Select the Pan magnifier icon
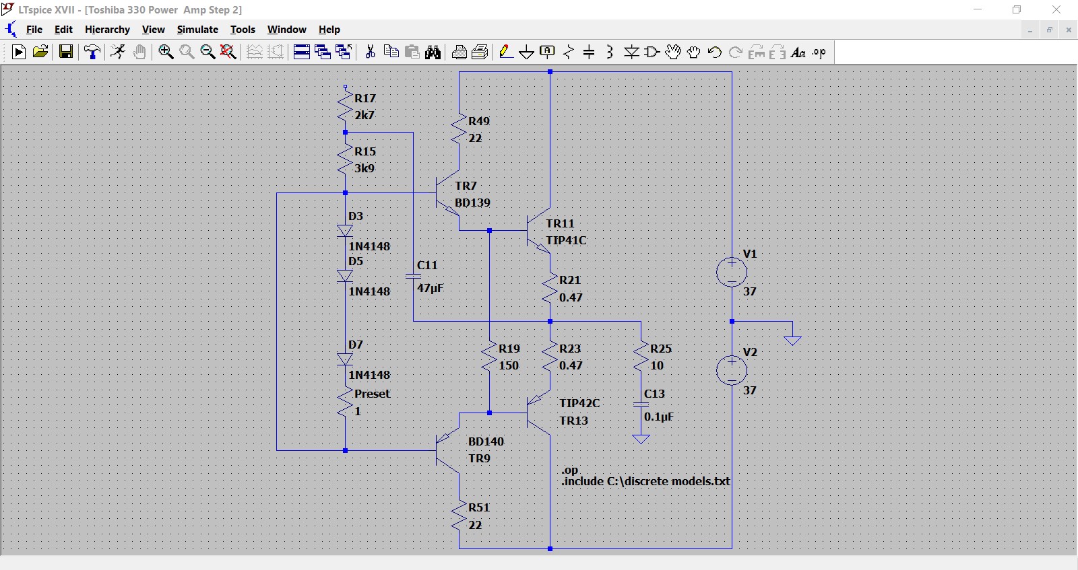 click(187, 52)
